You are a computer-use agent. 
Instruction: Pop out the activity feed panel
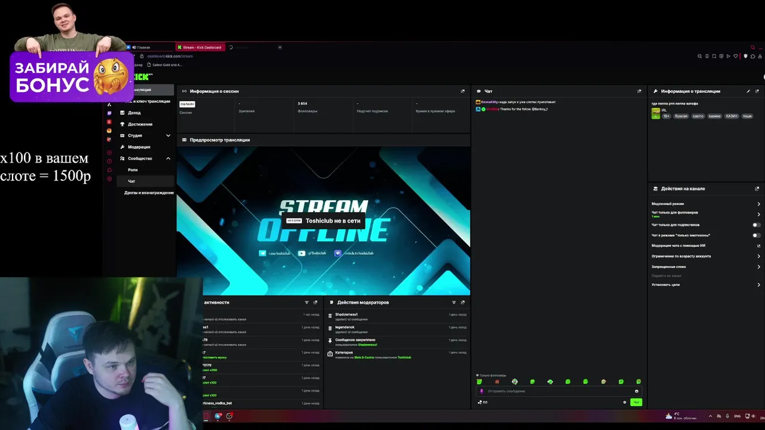[x=316, y=302]
